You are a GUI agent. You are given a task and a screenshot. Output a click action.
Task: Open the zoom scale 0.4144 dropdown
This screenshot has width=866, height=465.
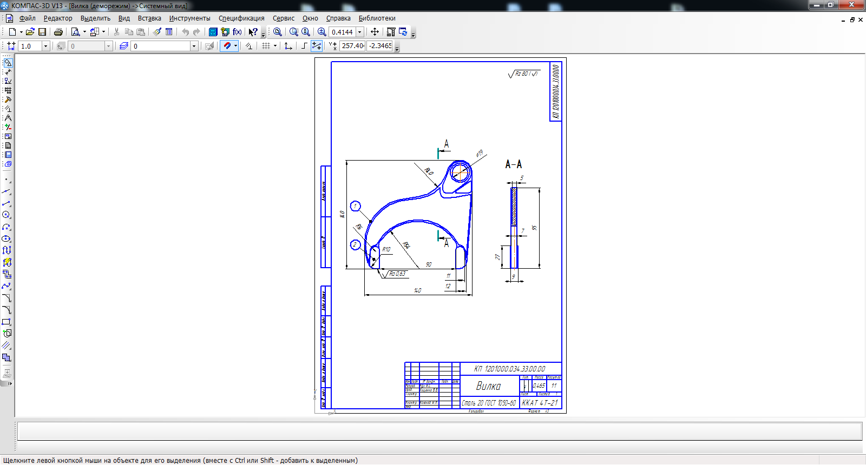[359, 32]
